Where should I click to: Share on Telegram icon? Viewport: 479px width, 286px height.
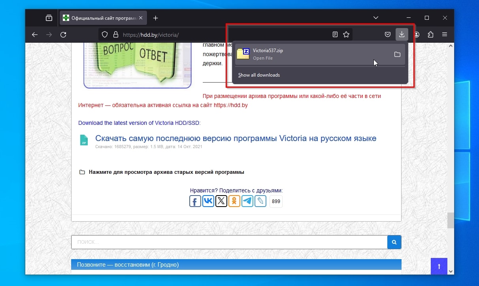click(247, 201)
